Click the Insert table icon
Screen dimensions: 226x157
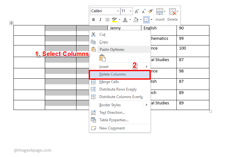[160, 14]
